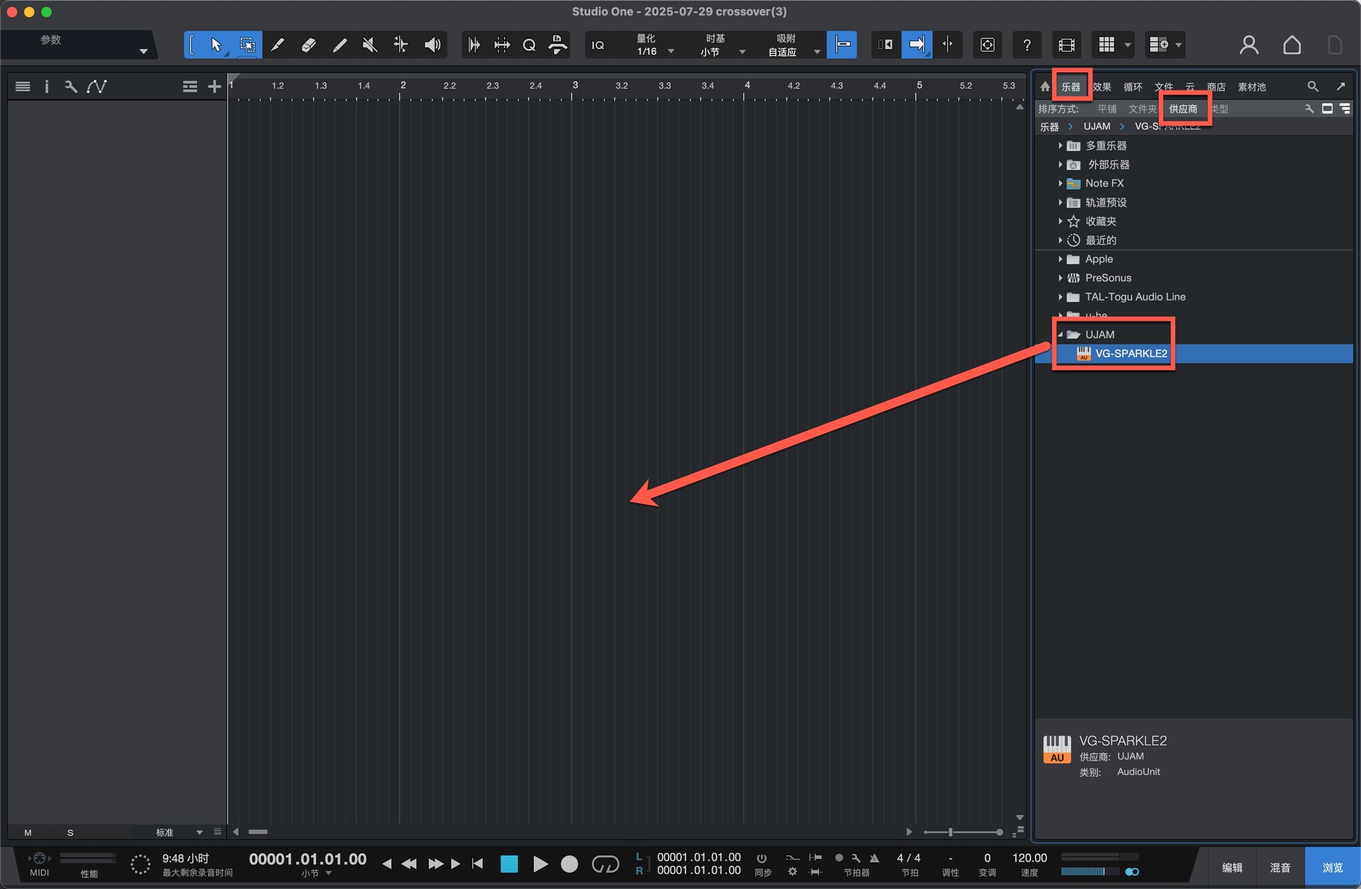Image resolution: width=1361 pixels, height=889 pixels.
Task: Click the track wrench options icon
Action: pyautogui.click(x=70, y=86)
